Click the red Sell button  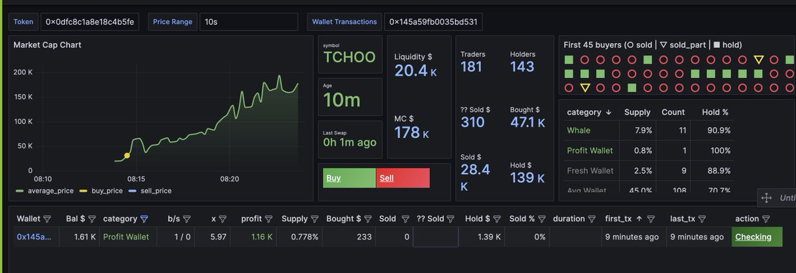tap(403, 178)
